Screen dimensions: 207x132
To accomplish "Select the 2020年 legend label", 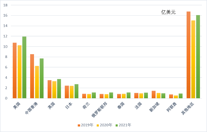I will [106, 125].
